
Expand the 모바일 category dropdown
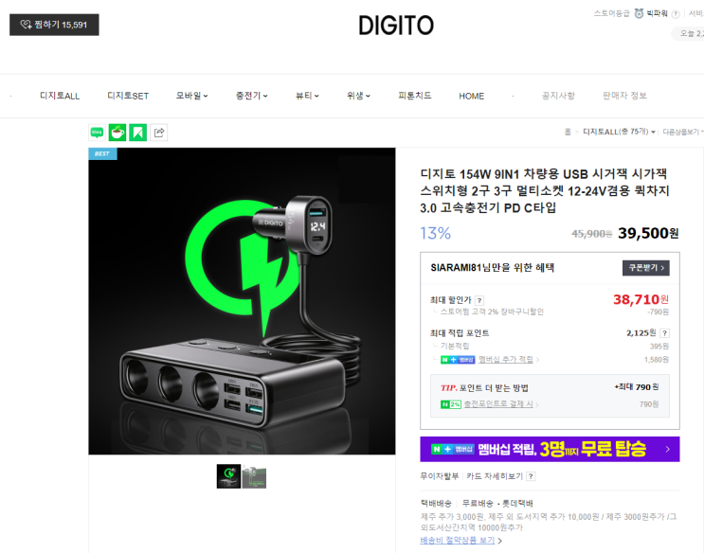click(191, 96)
